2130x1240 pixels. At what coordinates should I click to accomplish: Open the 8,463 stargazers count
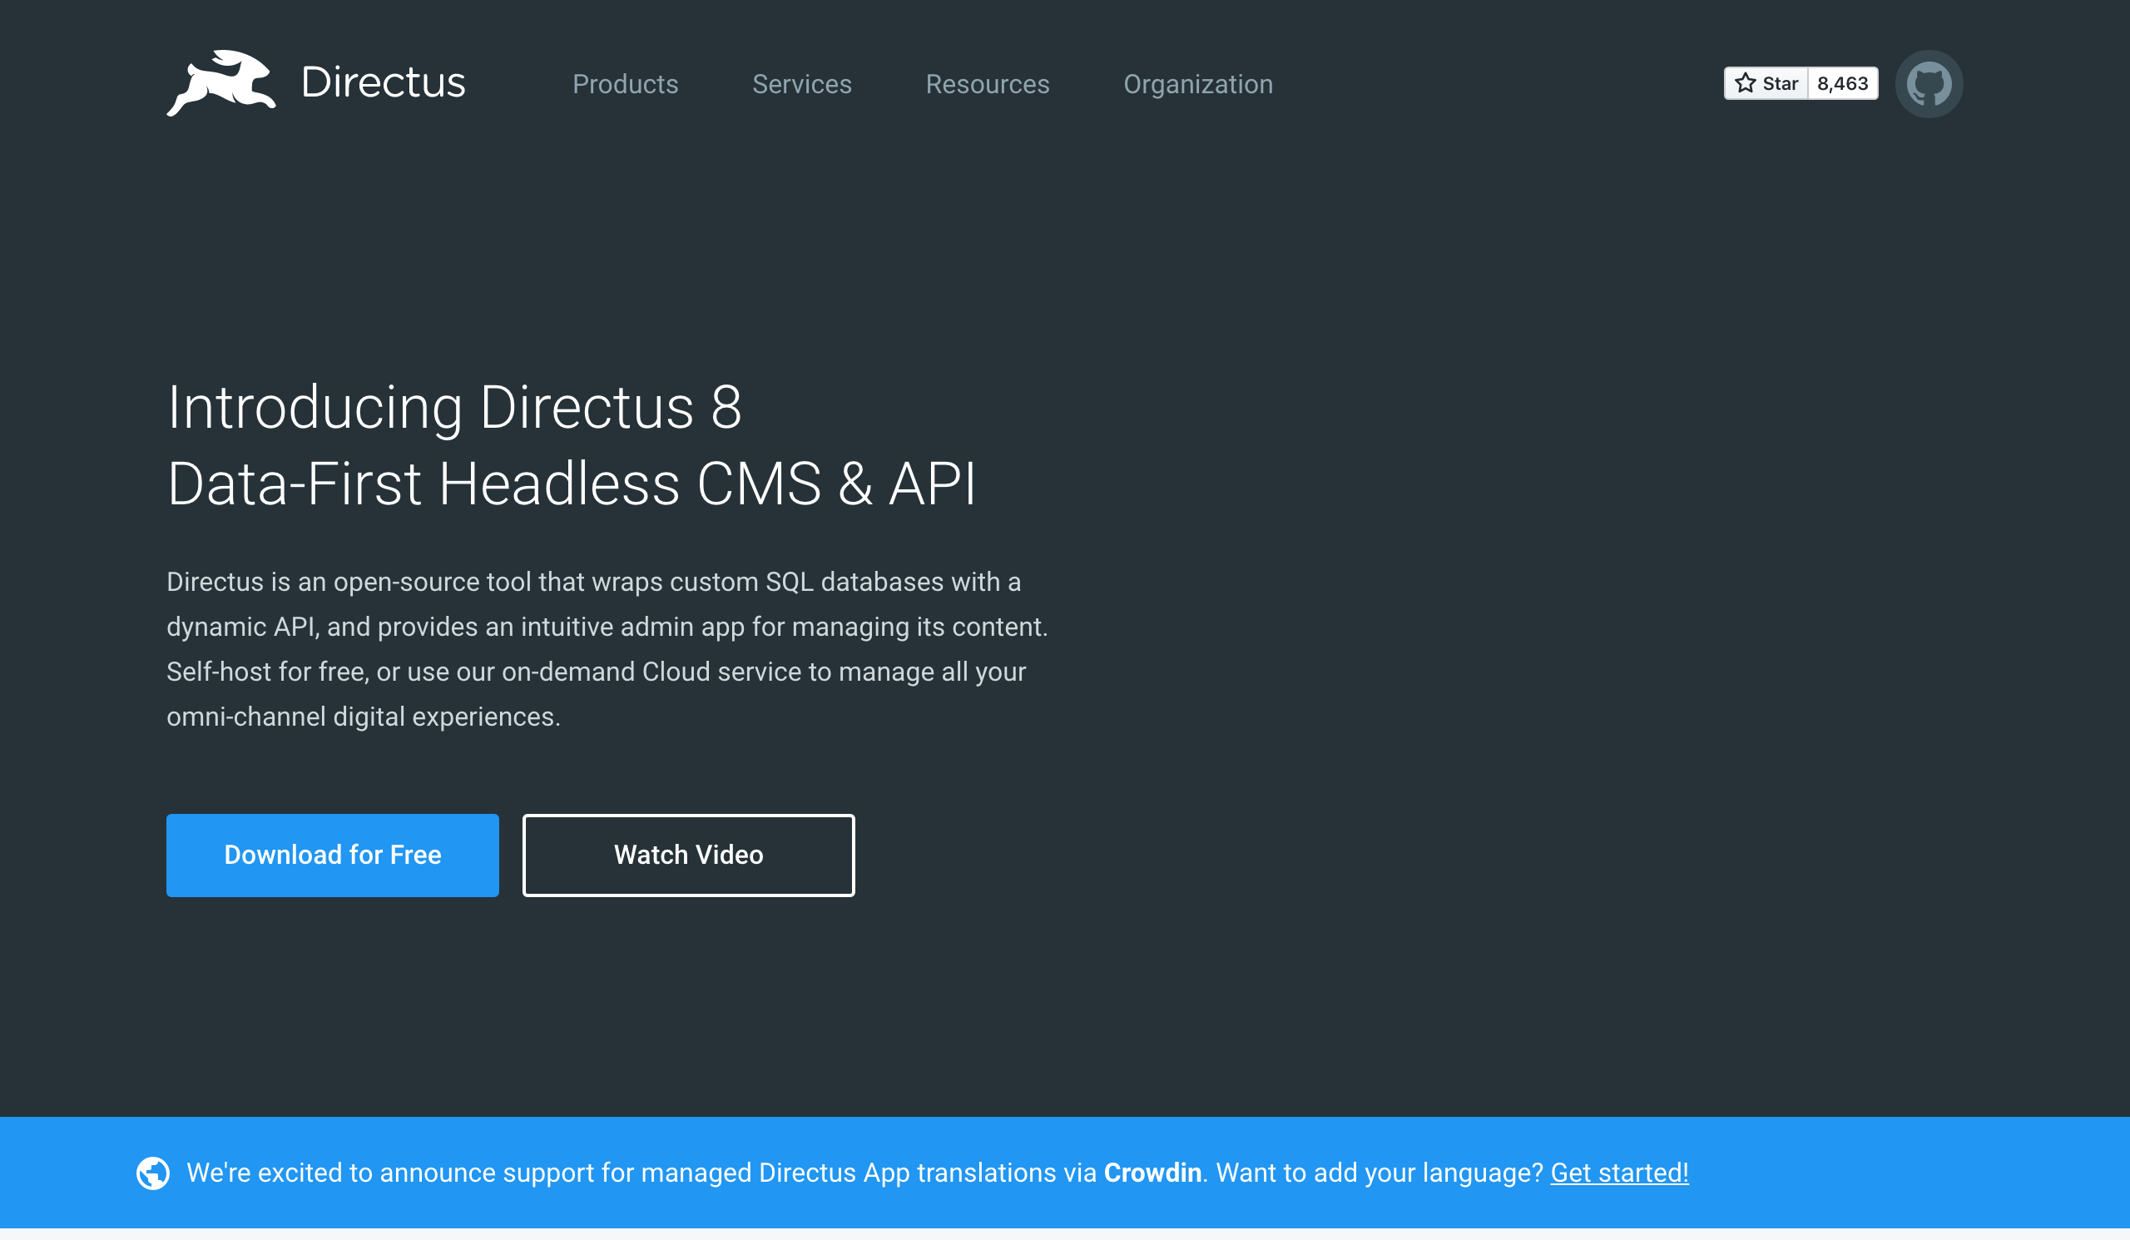coord(1842,83)
